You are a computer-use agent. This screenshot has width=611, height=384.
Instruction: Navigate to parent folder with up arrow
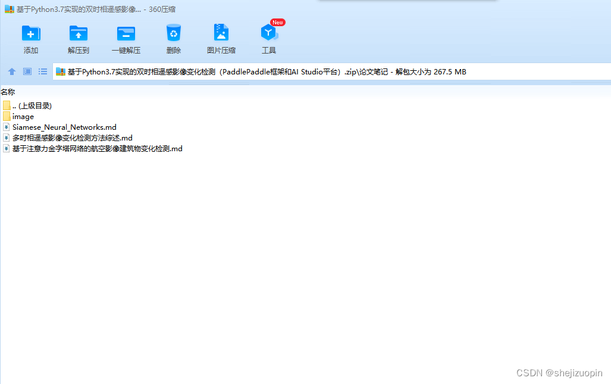[x=11, y=71]
